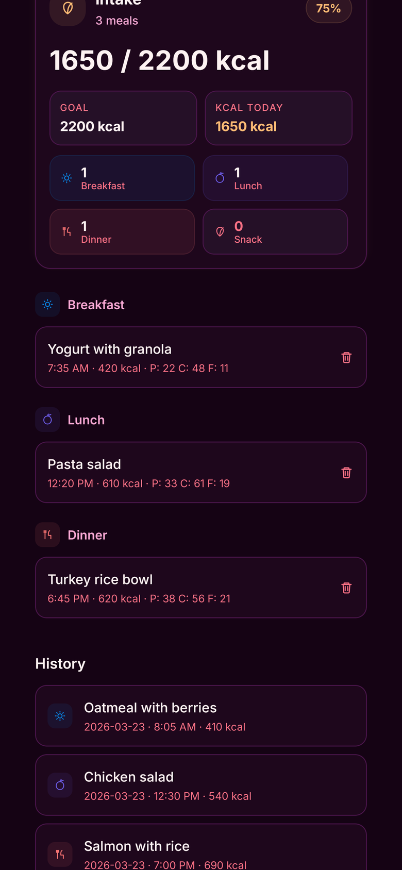Viewport: 402px width, 870px height.
Task: Click the Breakfast section sun icon
Action: pyautogui.click(x=47, y=305)
